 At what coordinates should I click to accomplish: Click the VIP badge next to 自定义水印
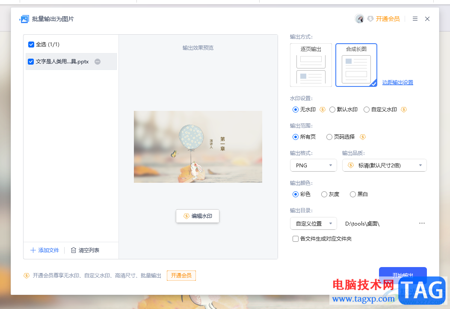(x=404, y=110)
